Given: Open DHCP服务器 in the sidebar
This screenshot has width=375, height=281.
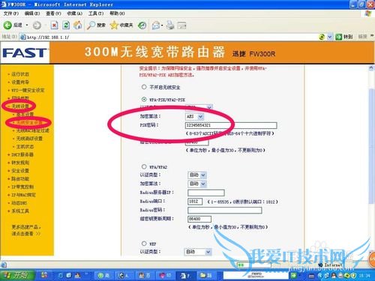Looking at the screenshot, I should [22, 154].
